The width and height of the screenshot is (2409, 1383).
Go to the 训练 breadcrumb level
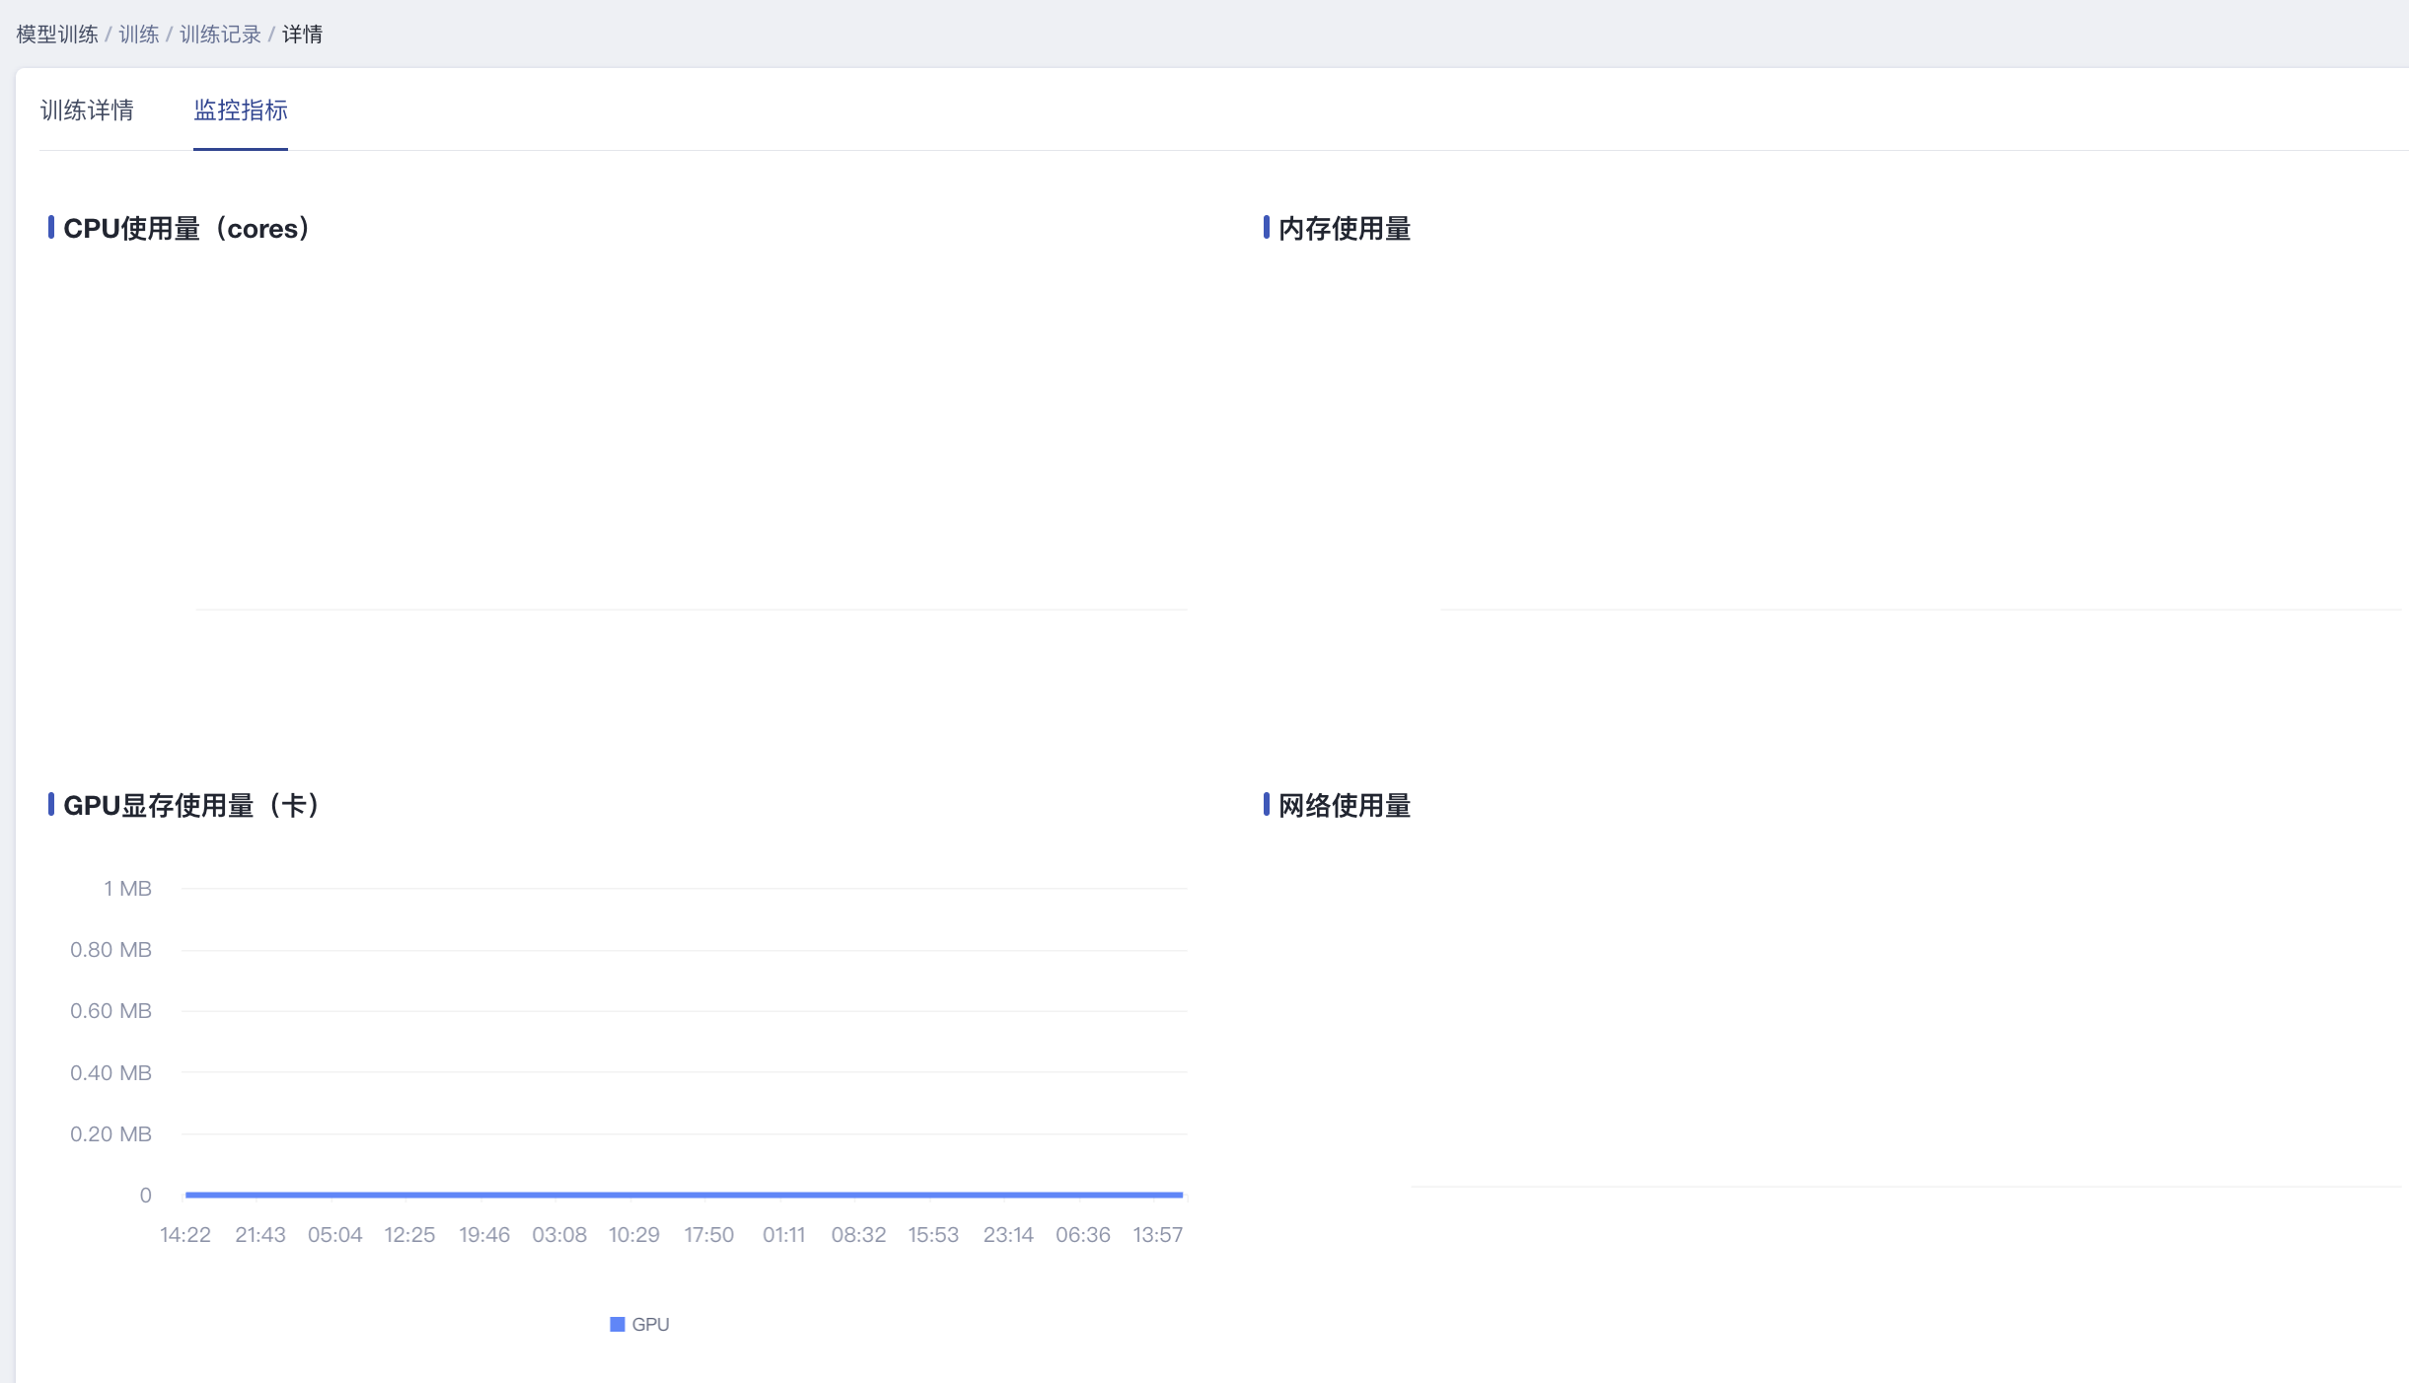tap(138, 35)
